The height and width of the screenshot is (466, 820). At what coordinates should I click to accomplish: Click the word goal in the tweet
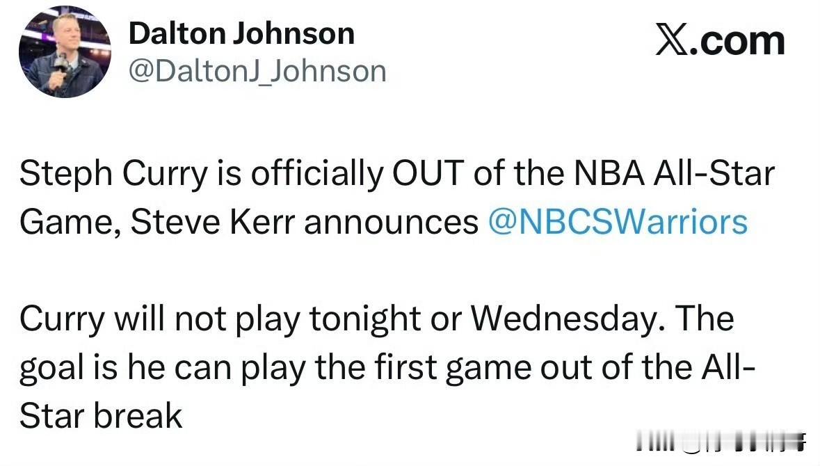[51, 367]
